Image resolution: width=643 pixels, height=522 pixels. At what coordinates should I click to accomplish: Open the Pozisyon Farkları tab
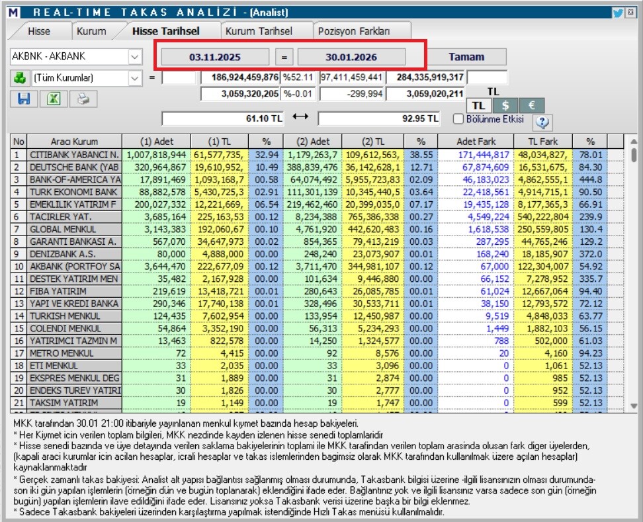pos(354,31)
